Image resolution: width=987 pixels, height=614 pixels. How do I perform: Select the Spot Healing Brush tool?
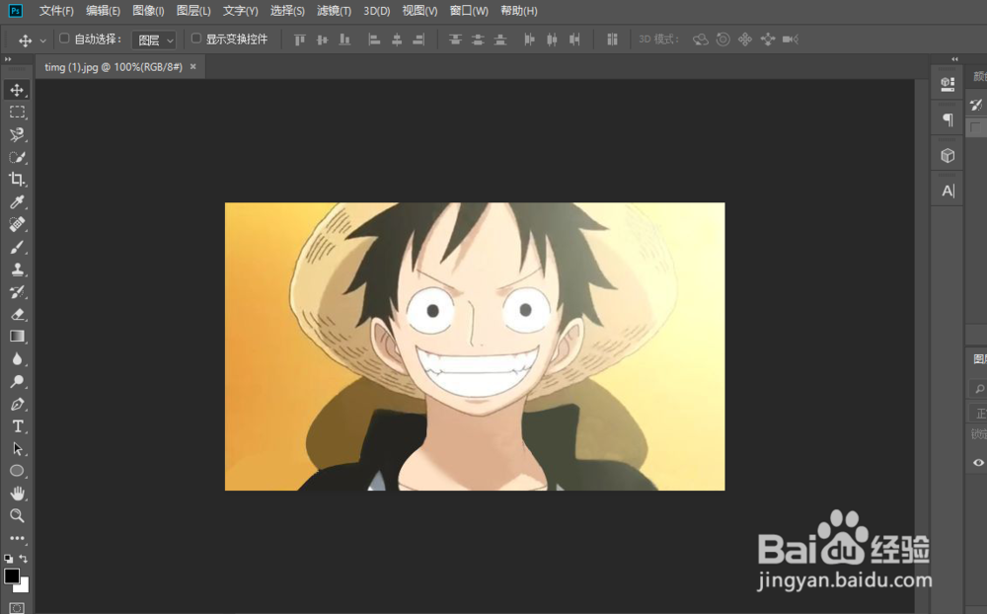[17, 224]
